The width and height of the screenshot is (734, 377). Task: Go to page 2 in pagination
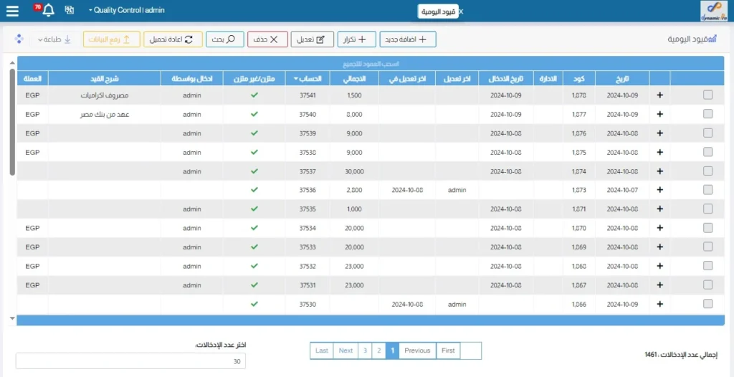click(x=378, y=350)
